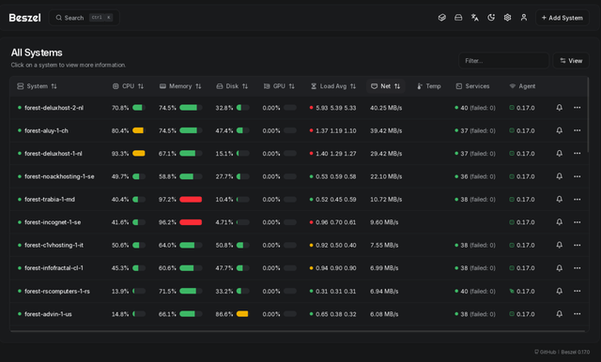Toggle dark/light theme moon icon

[491, 18]
